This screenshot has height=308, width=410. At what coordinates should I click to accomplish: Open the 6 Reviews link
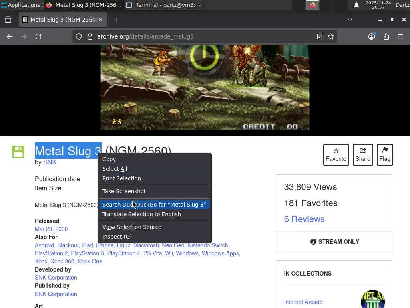(304, 219)
